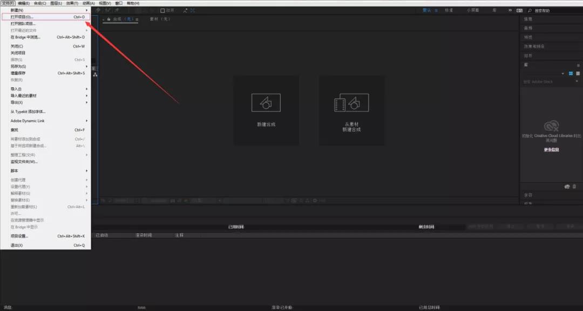Click the 搜索帮助 search field
The image size is (583, 311).
[x=553, y=10]
